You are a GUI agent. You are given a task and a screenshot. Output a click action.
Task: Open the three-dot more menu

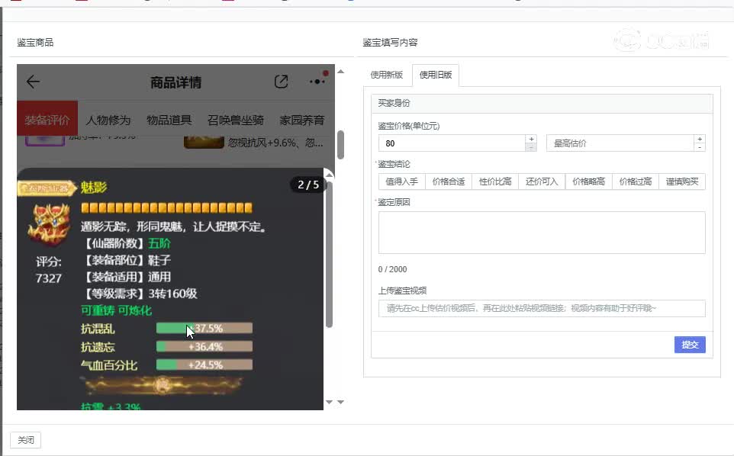point(317,82)
